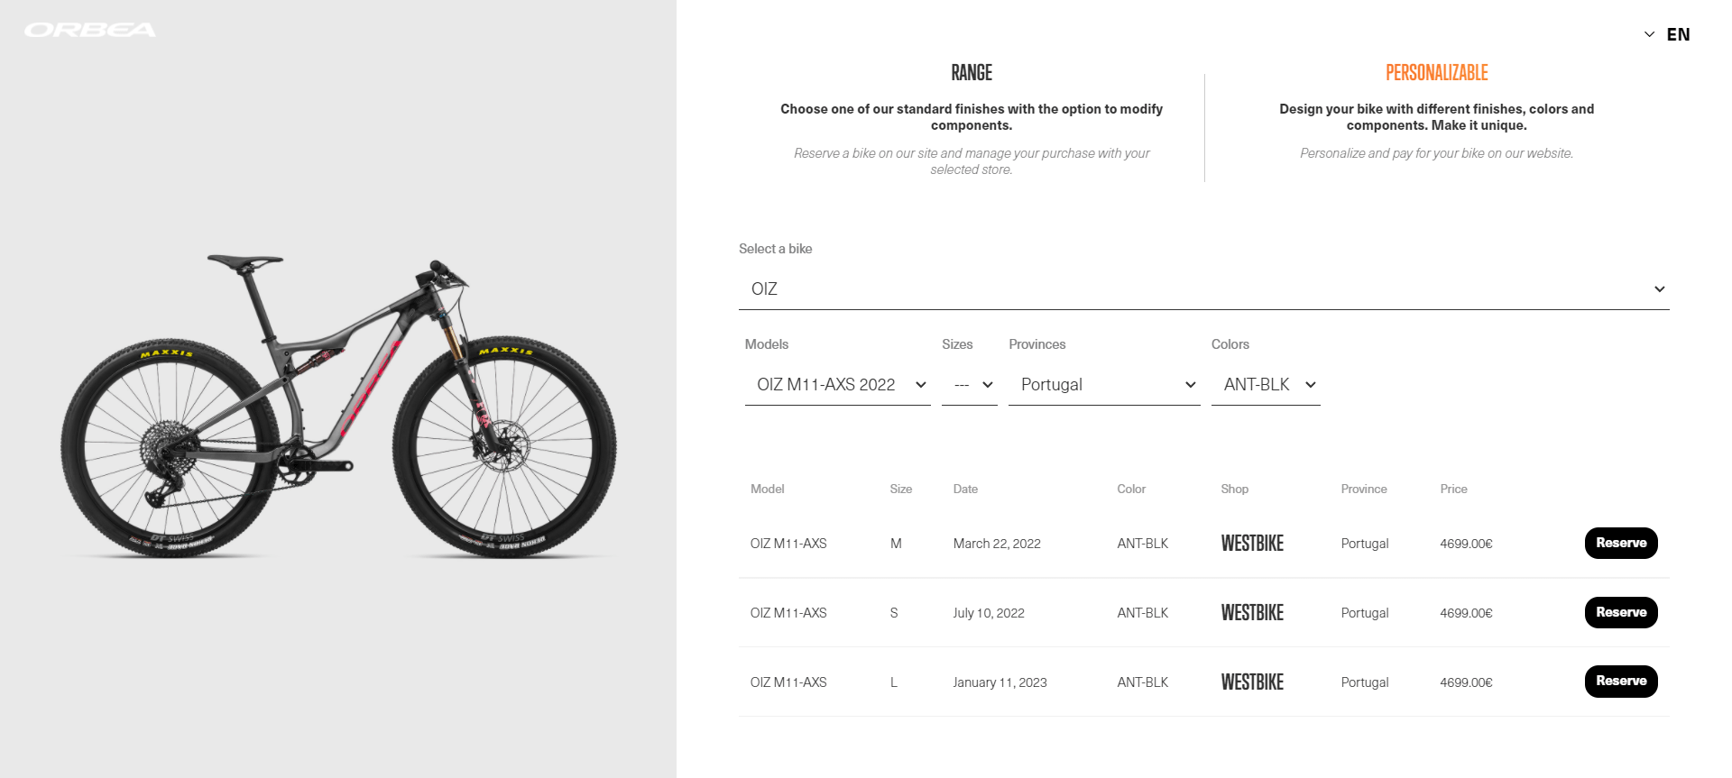Click the Orbea logo
Screen dimensions: 1732x778
click(90, 30)
